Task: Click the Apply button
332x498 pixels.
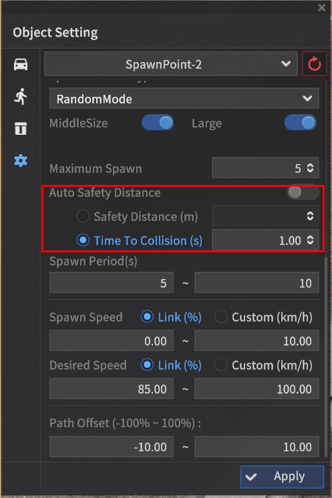Action: coord(282,477)
